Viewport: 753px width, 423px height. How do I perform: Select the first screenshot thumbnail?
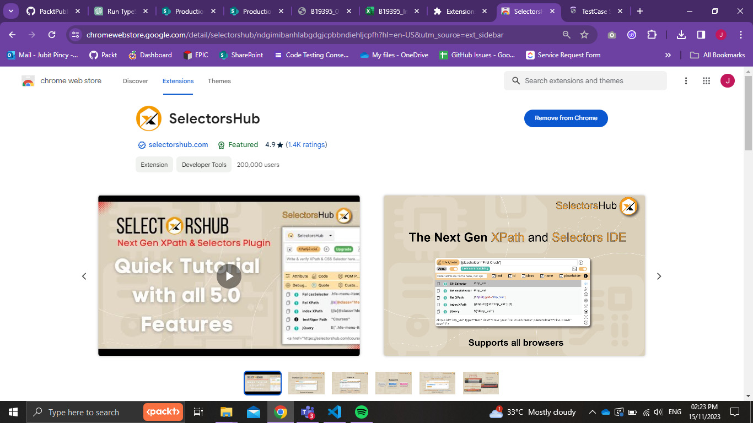263,383
